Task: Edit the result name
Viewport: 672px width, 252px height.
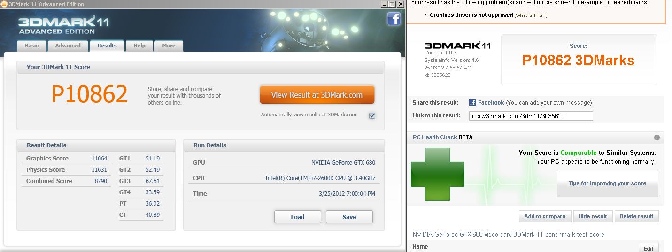Action: (649, 248)
